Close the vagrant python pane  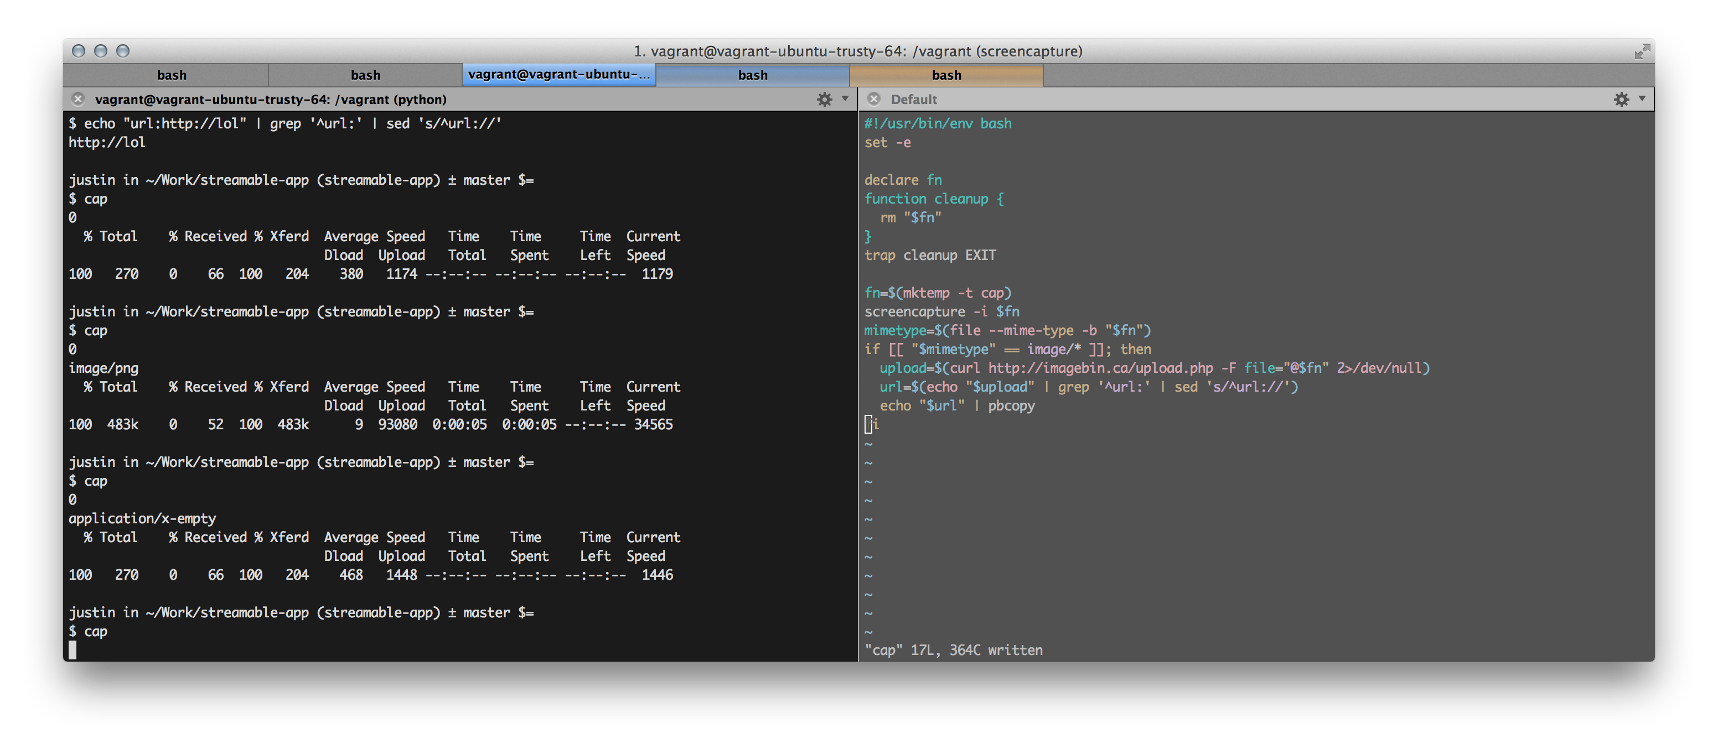[x=78, y=99]
